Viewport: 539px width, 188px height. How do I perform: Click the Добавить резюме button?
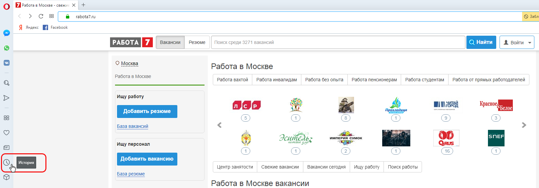[147, 111]
